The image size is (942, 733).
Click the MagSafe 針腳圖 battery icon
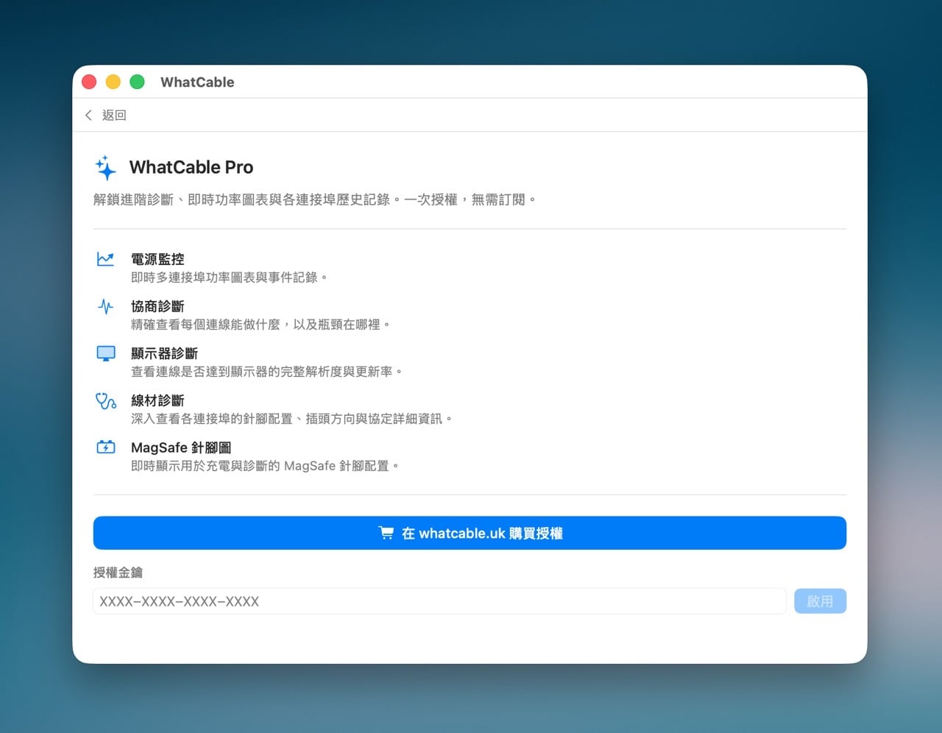click(106, 447)
